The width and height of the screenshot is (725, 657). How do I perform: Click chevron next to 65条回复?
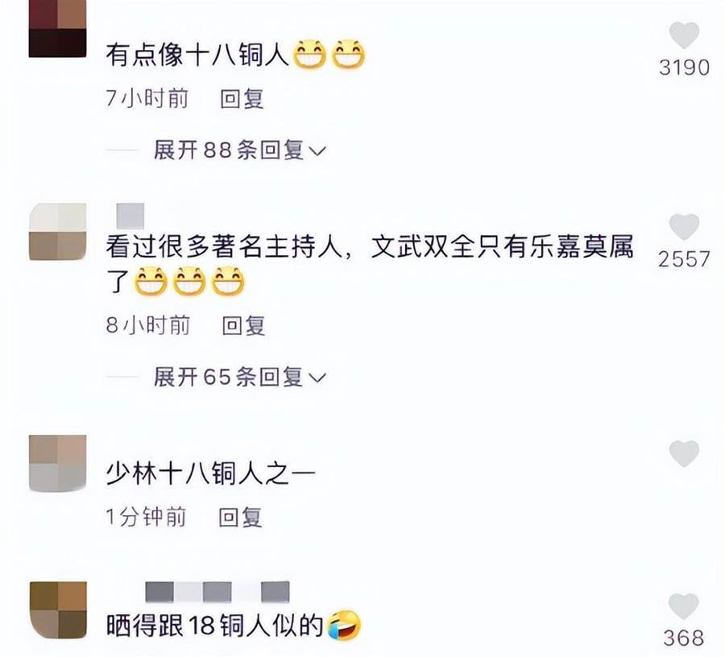click(317, 378)
